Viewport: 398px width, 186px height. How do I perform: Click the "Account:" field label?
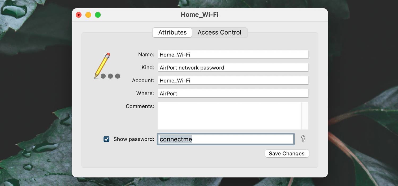tap(143, 80)
